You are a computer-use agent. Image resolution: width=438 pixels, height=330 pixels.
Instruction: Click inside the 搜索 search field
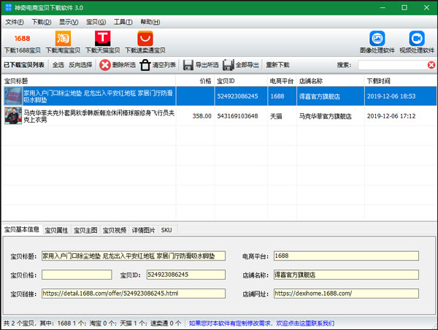tap(391, 65)
